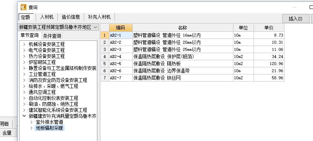Viewport: 313px width, 141px height.
Task: Select 保温隔热层敷设 保护层(铝箔) row
Action: 183,56
